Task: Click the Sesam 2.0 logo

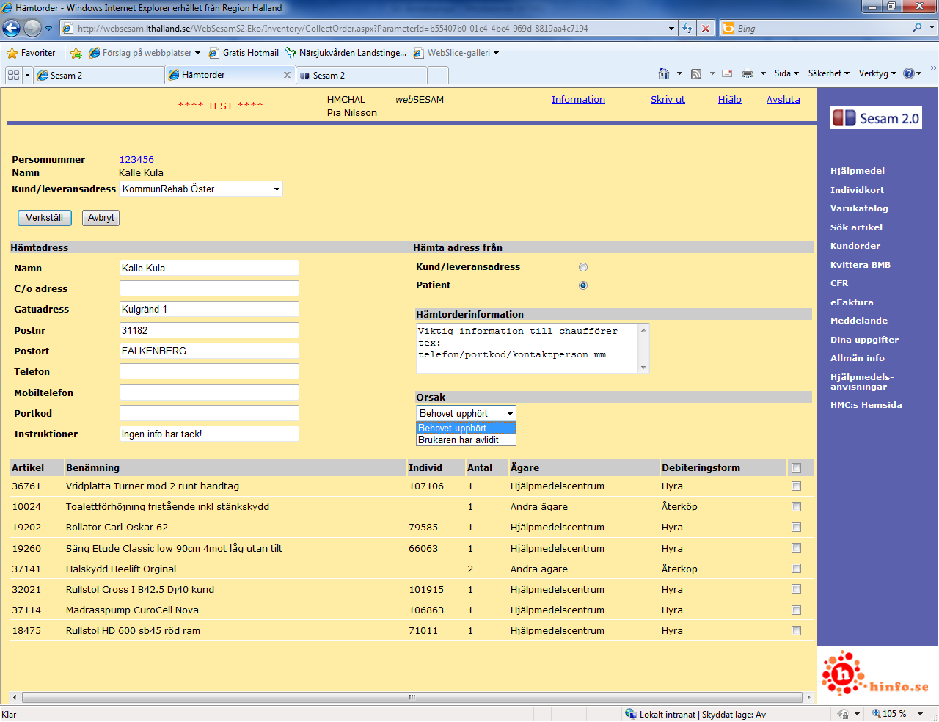Action: click(876, 118)
